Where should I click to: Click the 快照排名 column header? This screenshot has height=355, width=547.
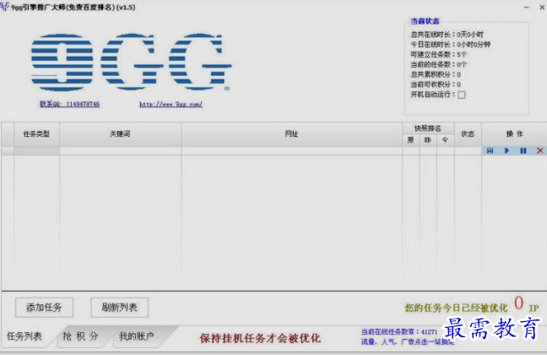coord(428,128)
